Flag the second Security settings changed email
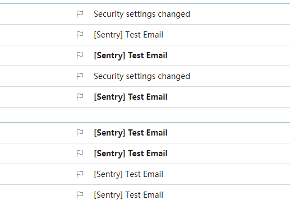The width and height of the screenshot is (290, 205). pyautogui.click(x=80, y=76)
